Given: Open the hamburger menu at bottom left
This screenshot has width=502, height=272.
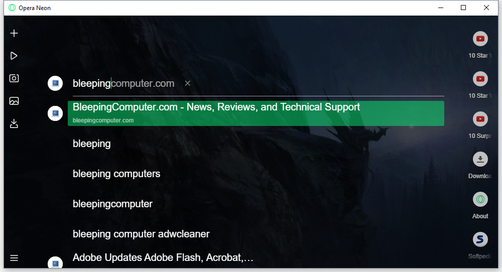Looking at the screenshot, I should coord(14,258).
